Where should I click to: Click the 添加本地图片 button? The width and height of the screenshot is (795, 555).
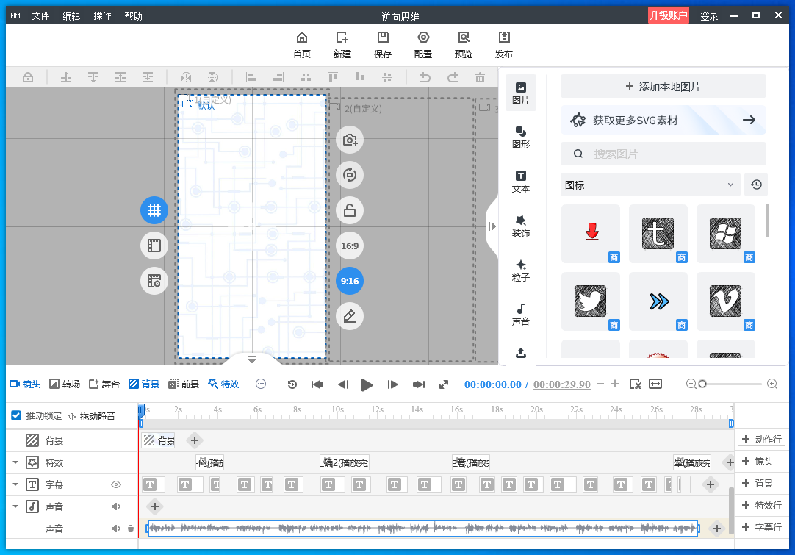point(663,86)
